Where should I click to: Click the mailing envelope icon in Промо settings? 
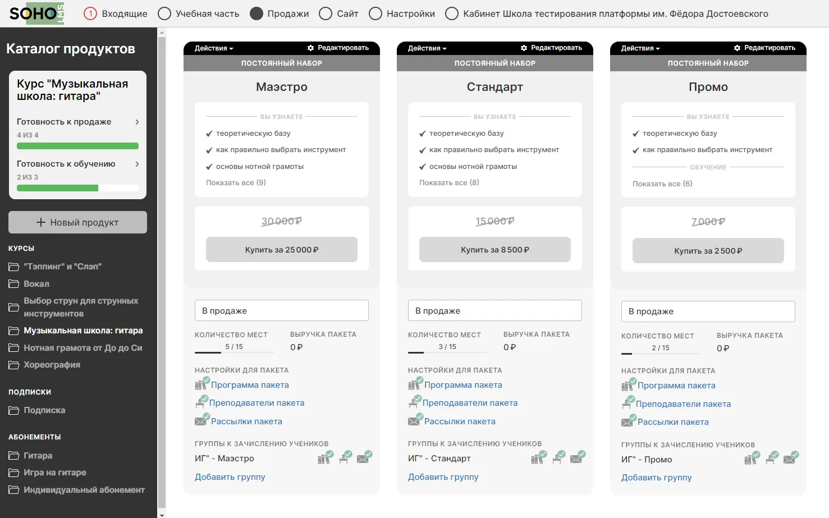point(628,421)
